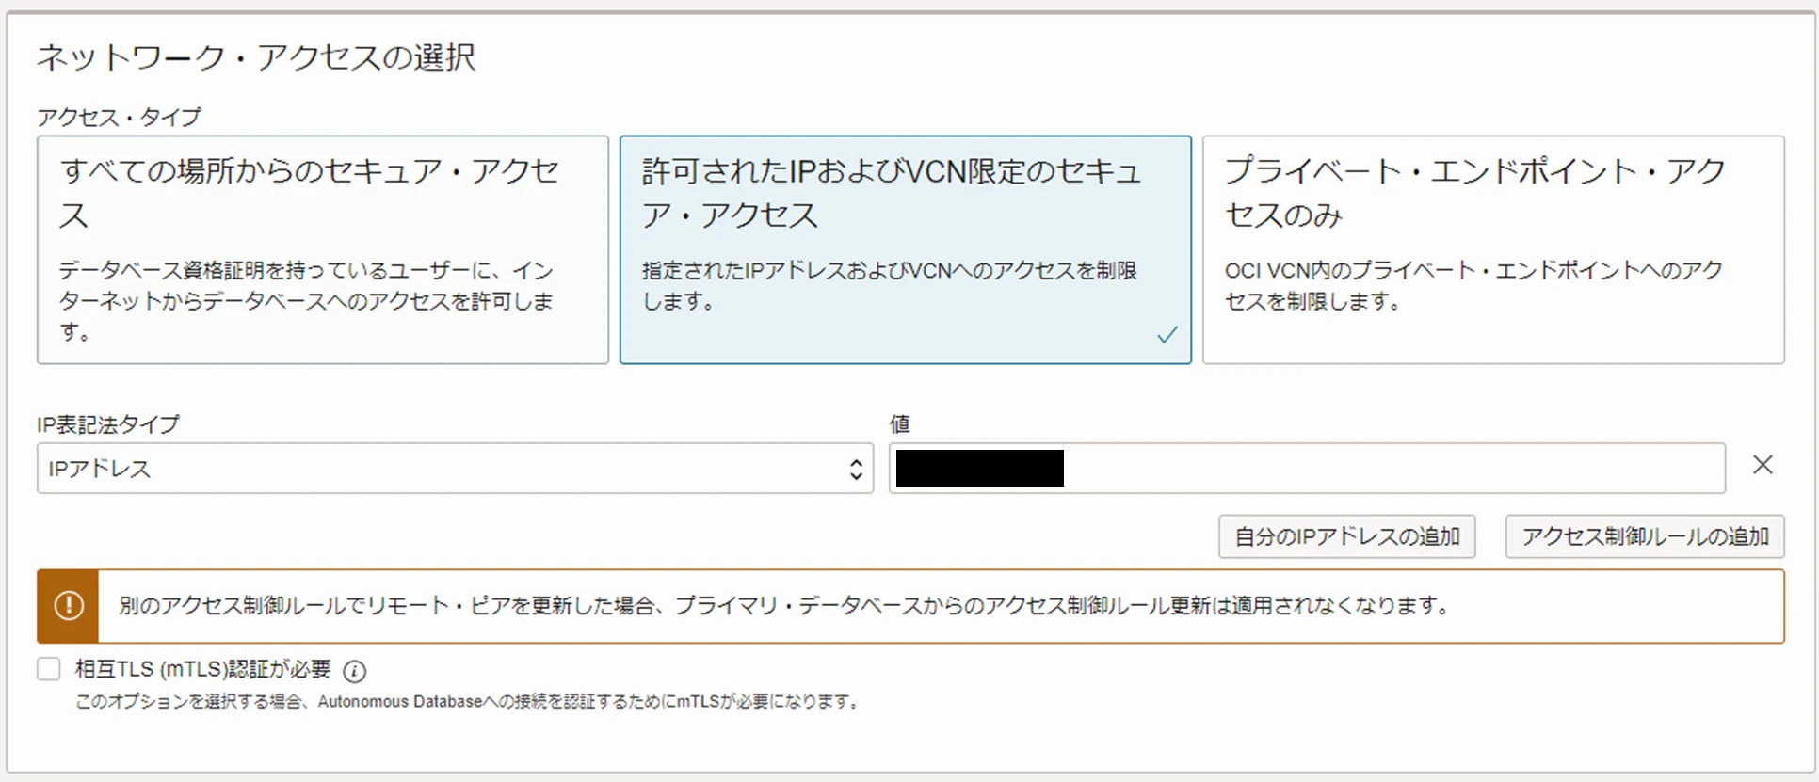Open the mTLS info tooltip icon
Viewport: 1819px width, 782px height.
pos(354,671)
